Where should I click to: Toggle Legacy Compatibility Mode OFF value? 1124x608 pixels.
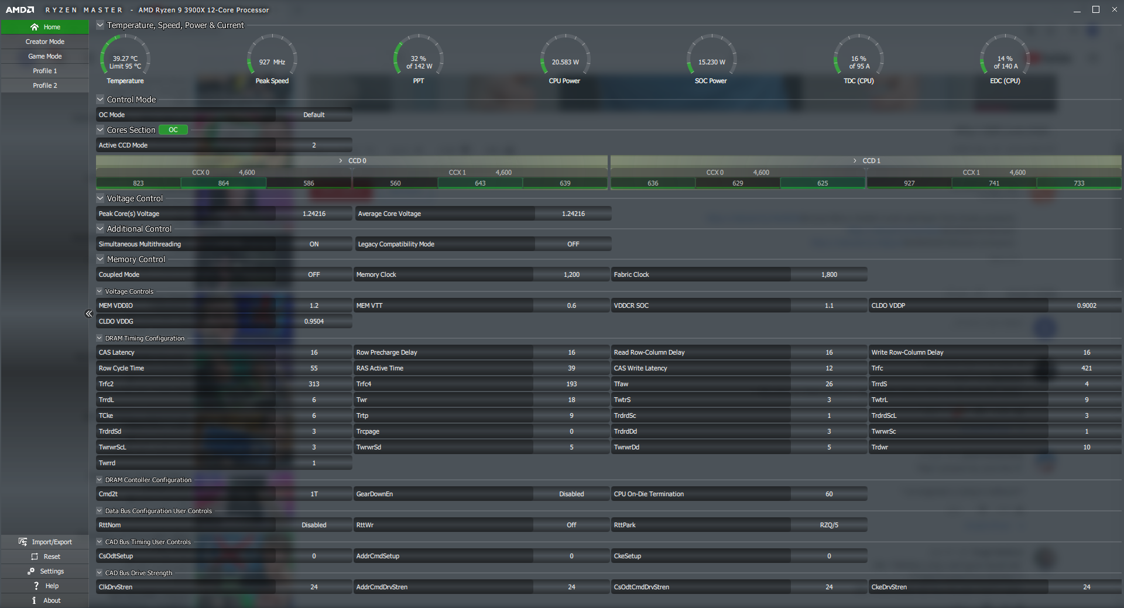573,244
